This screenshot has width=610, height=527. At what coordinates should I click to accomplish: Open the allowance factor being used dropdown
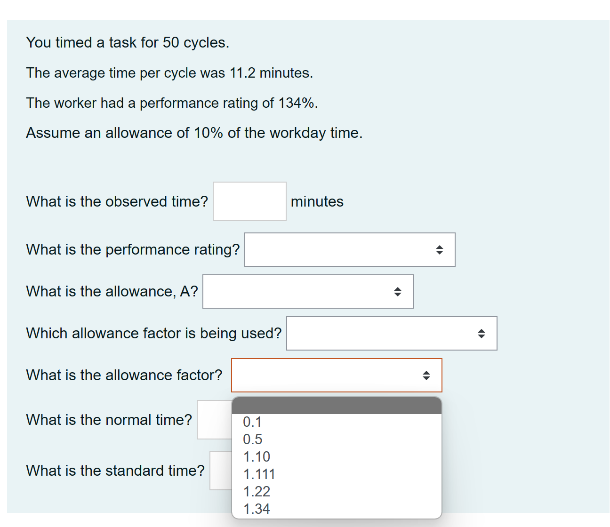[x=391, y=334]
